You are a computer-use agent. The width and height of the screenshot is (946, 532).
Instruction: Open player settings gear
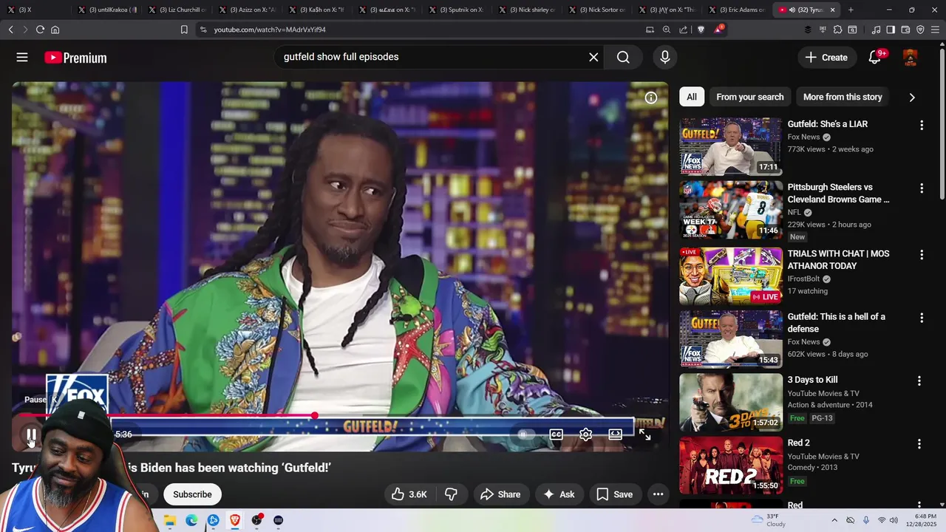(x=586, y=434)
